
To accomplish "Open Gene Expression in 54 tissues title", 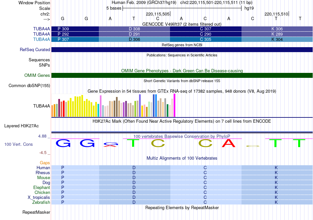I will (x=182, y=91).
